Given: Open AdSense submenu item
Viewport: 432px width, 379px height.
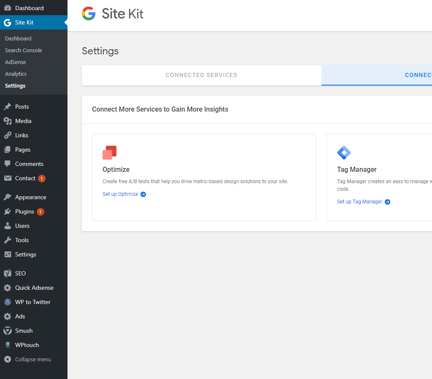Looking at the screenshot, I should tap(16, 62).
